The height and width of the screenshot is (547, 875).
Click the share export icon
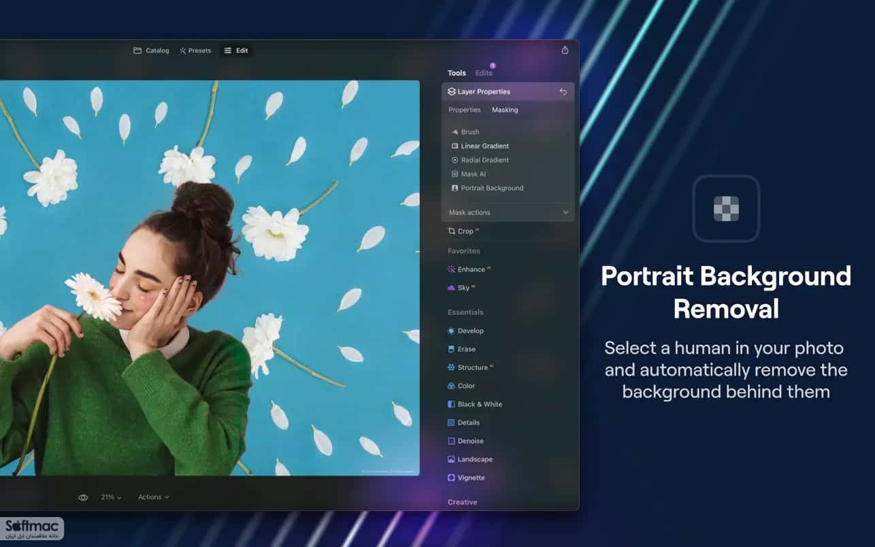565,50
